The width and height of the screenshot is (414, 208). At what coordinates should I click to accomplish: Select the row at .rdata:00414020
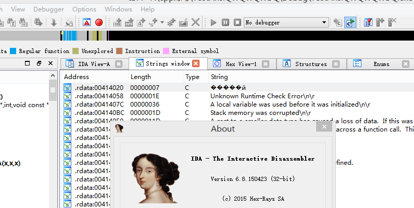237,87
